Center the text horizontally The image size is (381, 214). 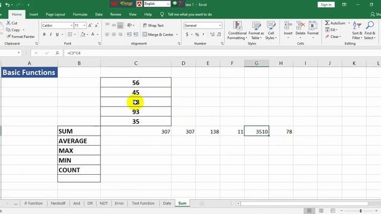(114, 34)
